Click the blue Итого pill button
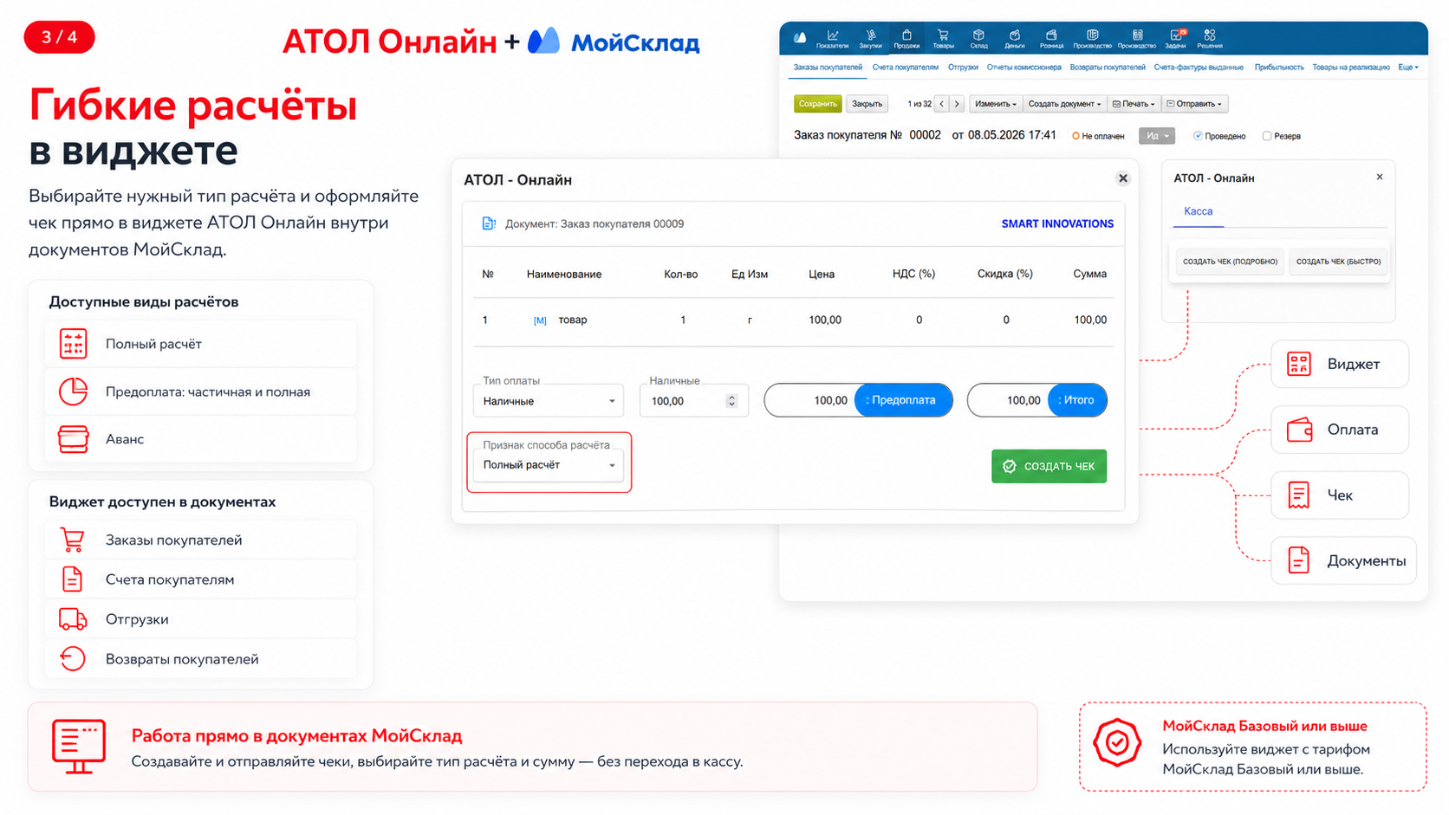The height and width of the screenshot is (815, 1449). 1077,400
